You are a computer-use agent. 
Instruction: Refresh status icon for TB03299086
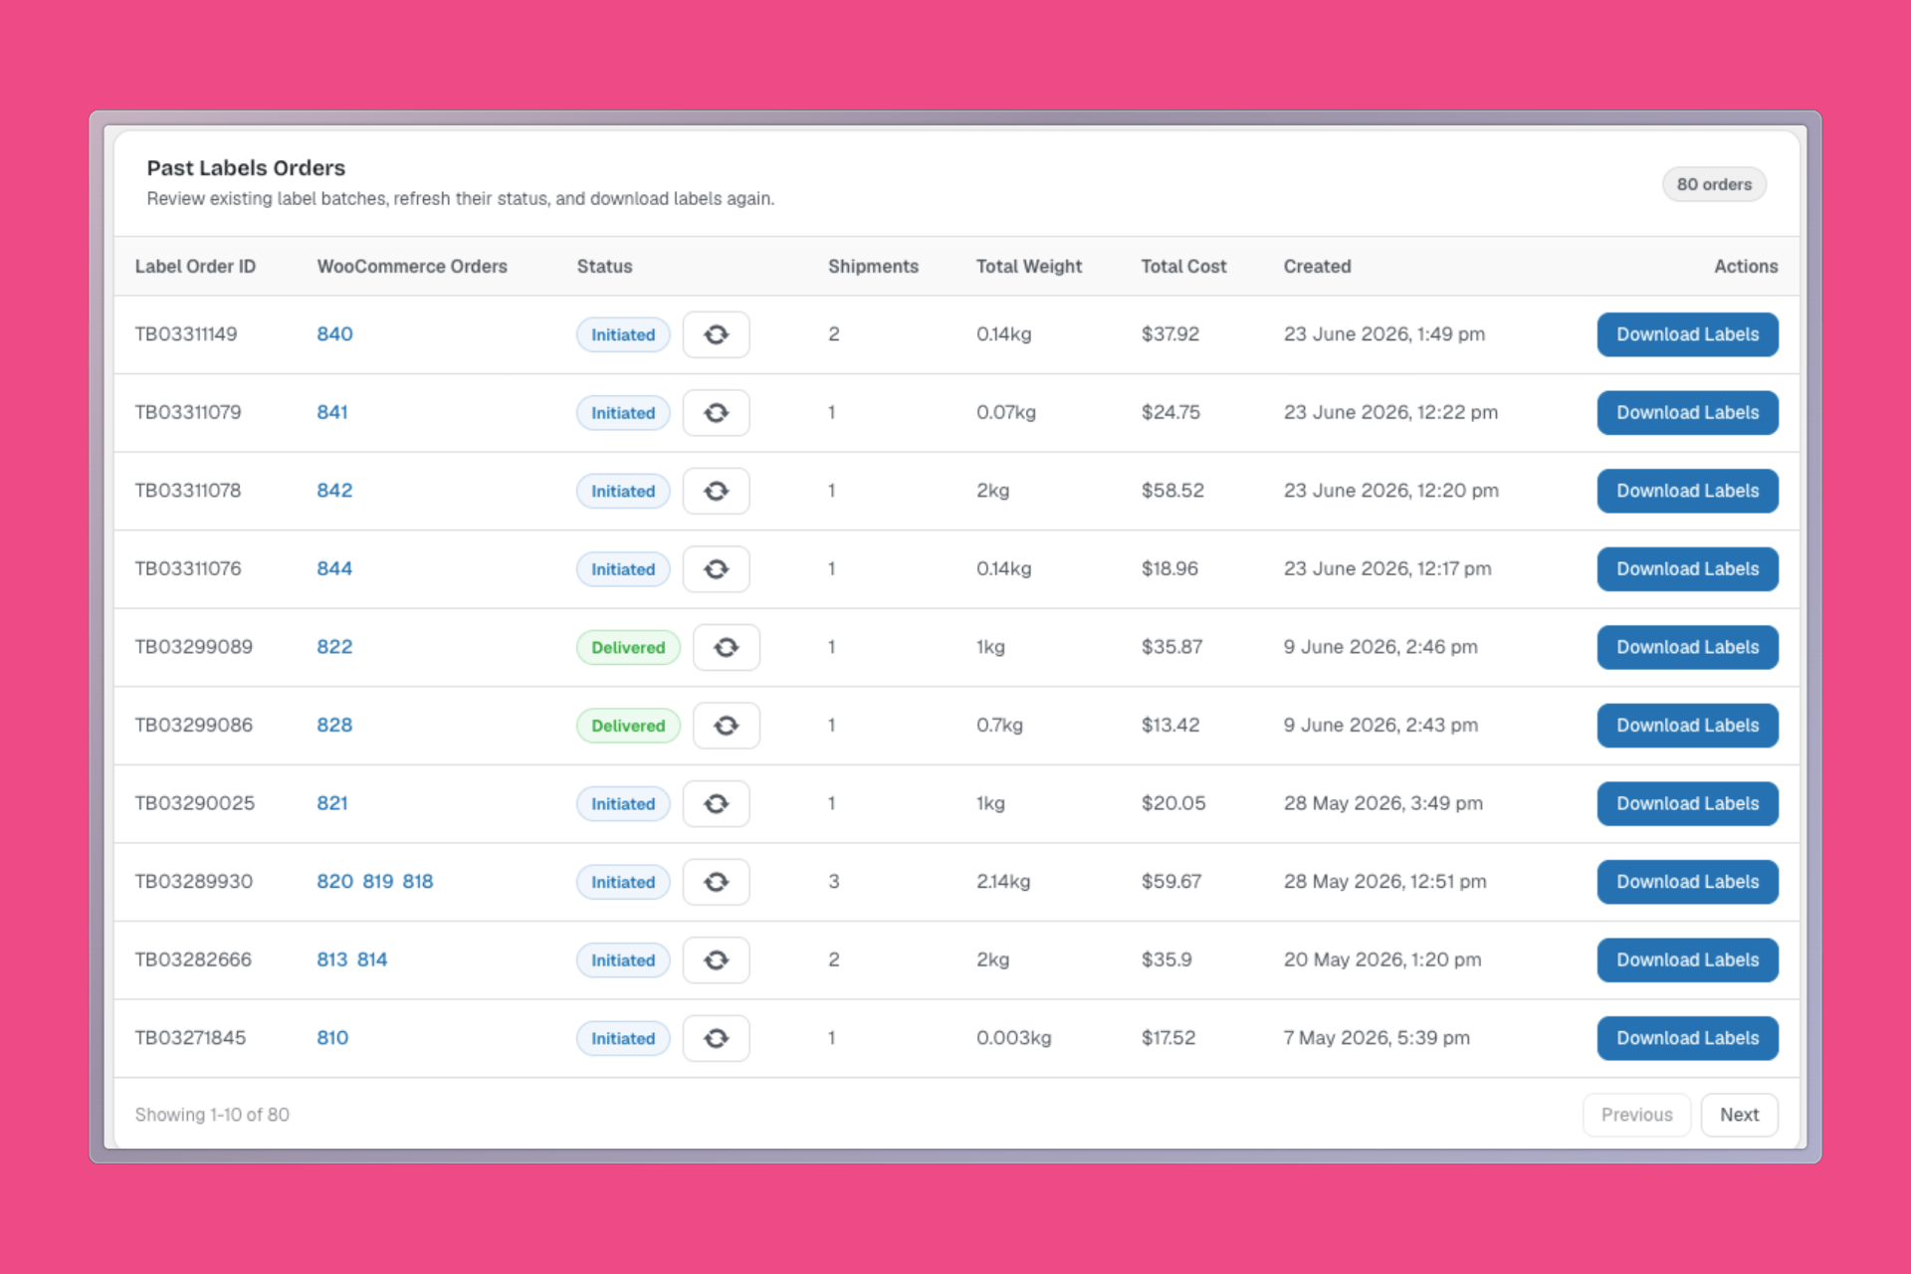coord(727,726)
